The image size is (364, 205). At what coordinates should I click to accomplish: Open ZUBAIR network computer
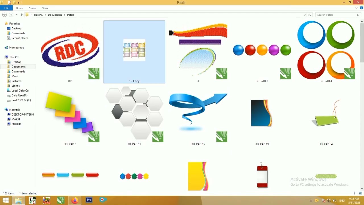(16, 124)
